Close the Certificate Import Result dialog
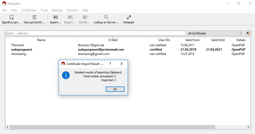Viewport: 255px width, 134px height. 122,64
